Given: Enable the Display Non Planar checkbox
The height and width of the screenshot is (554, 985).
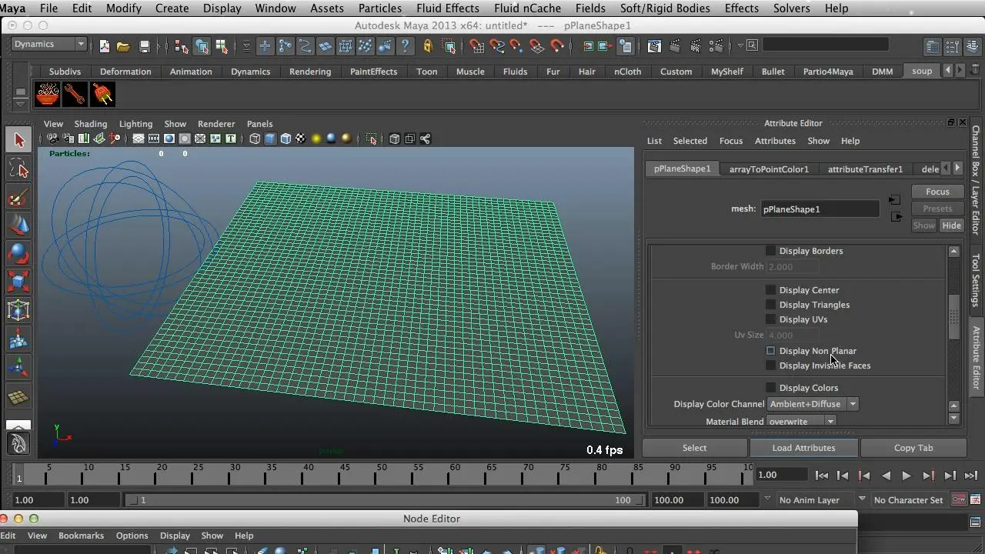Looking at the screenshot, I should point(770,351).
